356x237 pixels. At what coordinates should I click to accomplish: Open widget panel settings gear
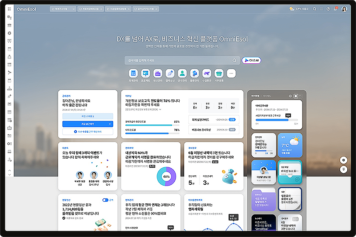pos(290,96)
